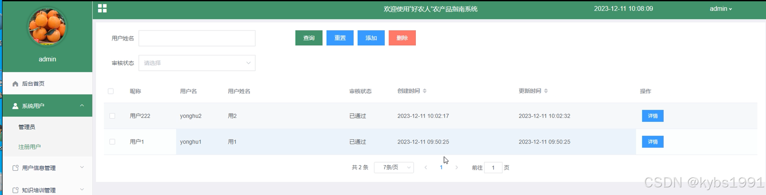Click the admin name under the avatar

(47, 59)
